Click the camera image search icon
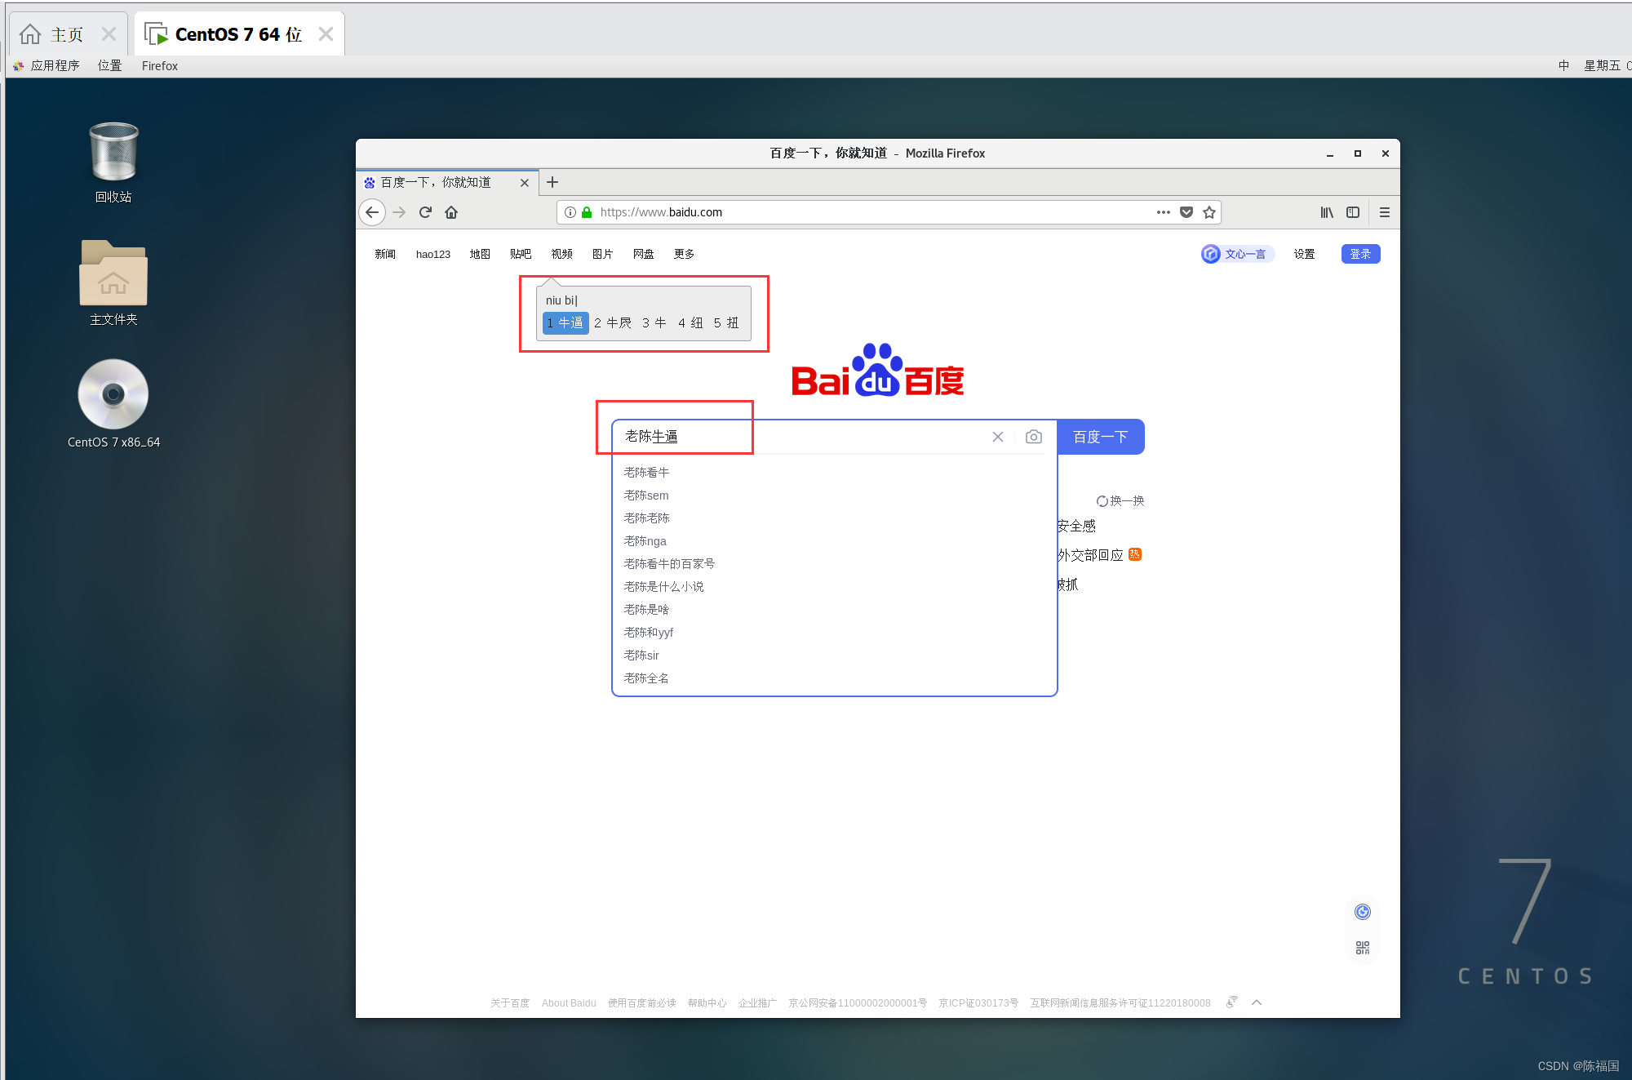The image size is (1632, 1080). click(x=1034, y=437)
